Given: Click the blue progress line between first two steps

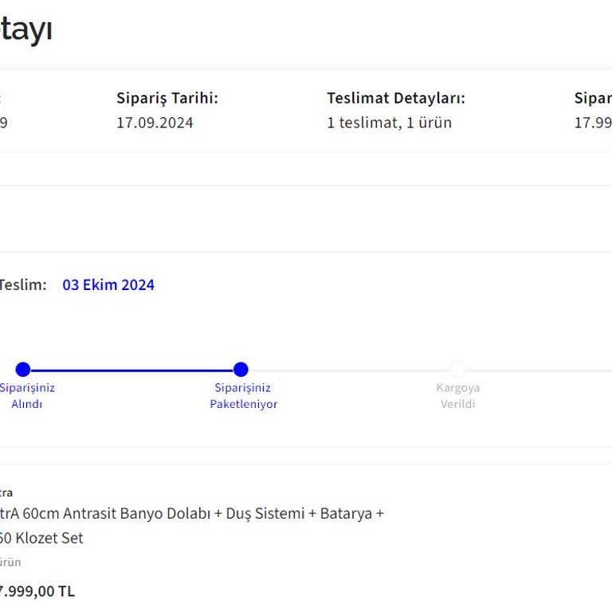Looking at the screenshot, I should pos(131,370).
